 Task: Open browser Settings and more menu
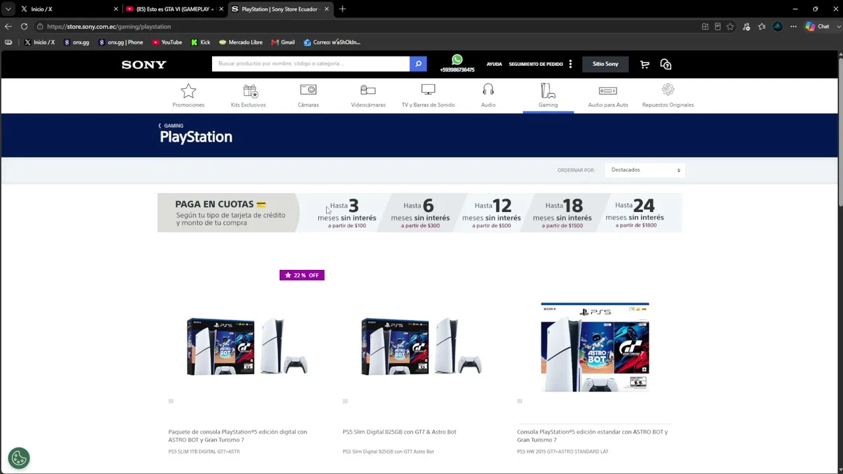(794, 26)
